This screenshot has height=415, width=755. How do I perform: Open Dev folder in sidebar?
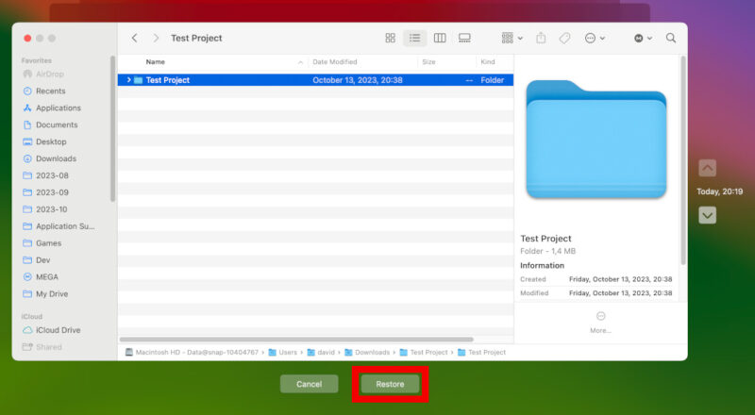[37, 260]
